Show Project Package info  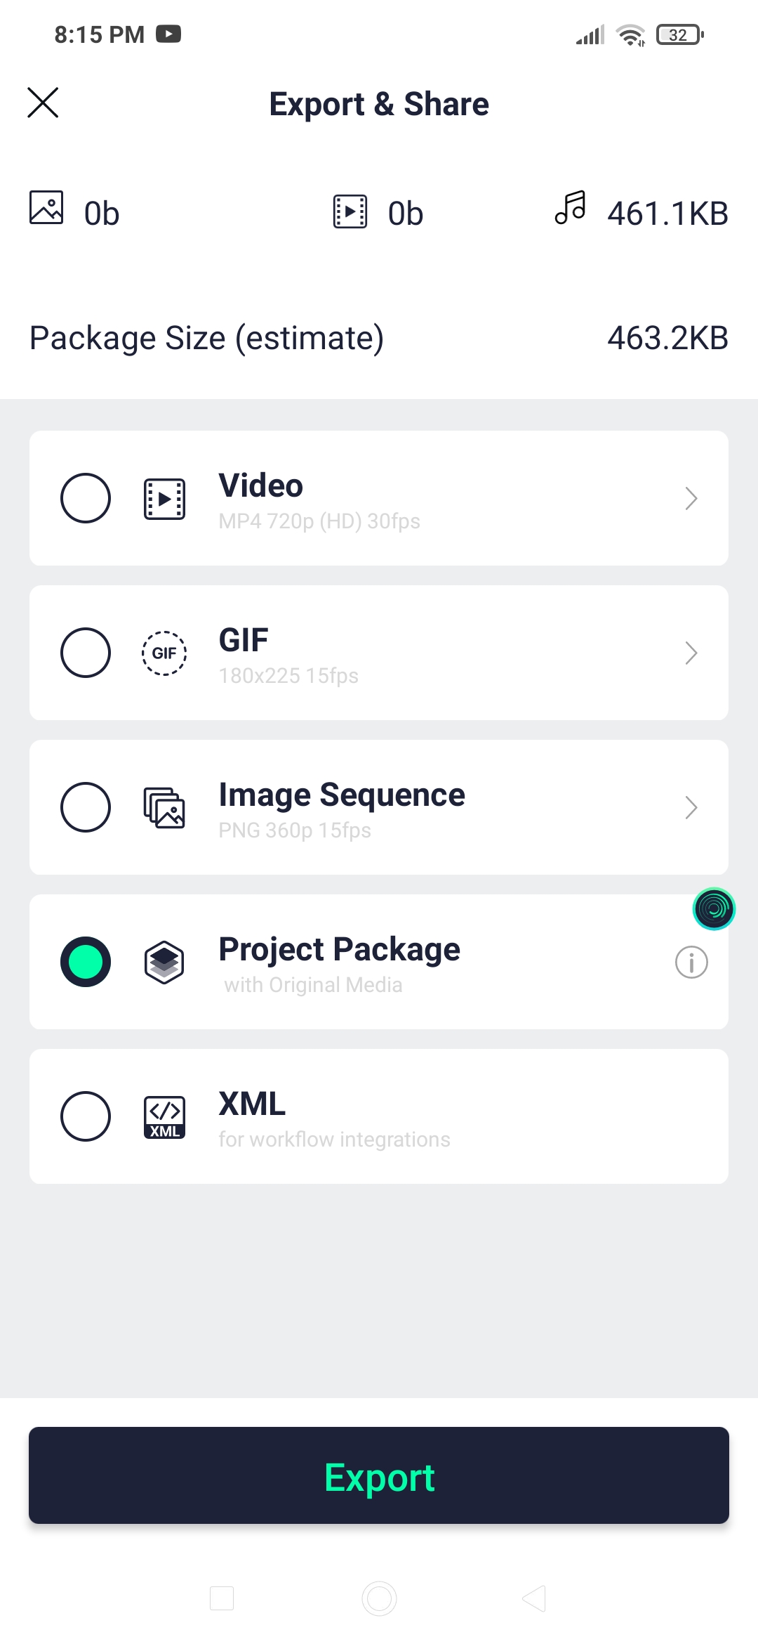click(691, 962)
